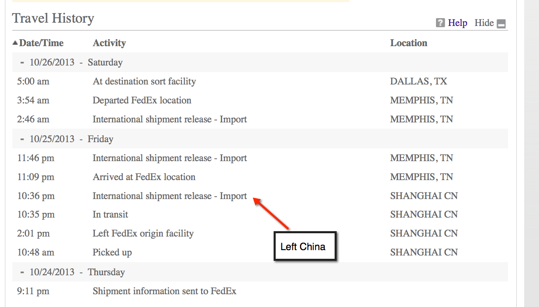The width and height of the screenshot is (539, 307).
Task: Collapse the 10/24/2013 Thursday group
Action: tap(22, 272)
